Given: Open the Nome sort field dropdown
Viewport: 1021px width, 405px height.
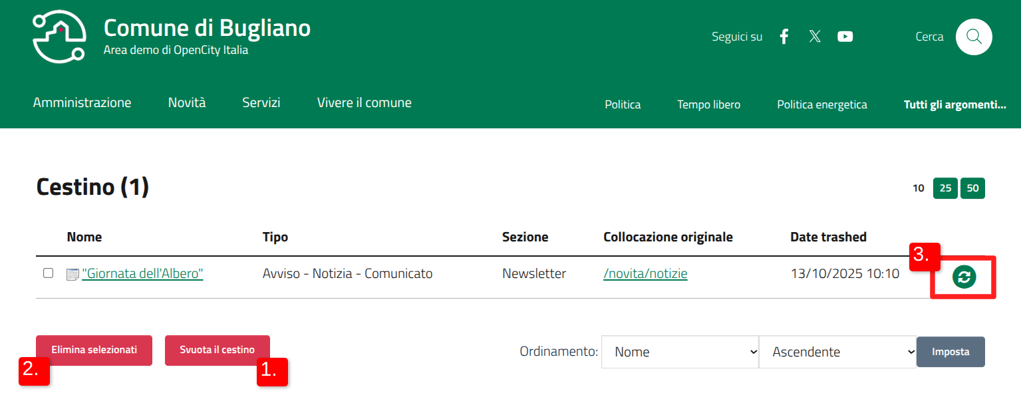Looking at the screenshot, I should pos(680,352).
